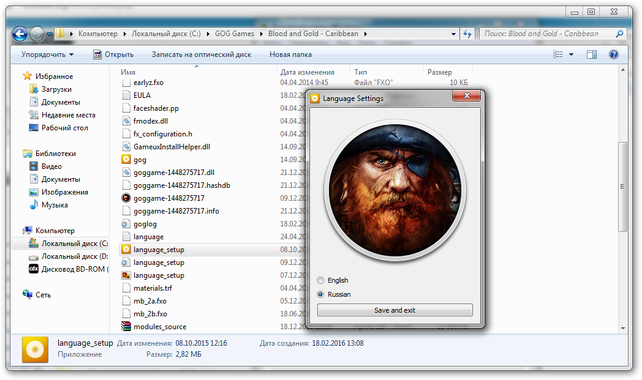
Task: Select the goggame-1448275717.dll file icon
Action: [x=126, y=172]
